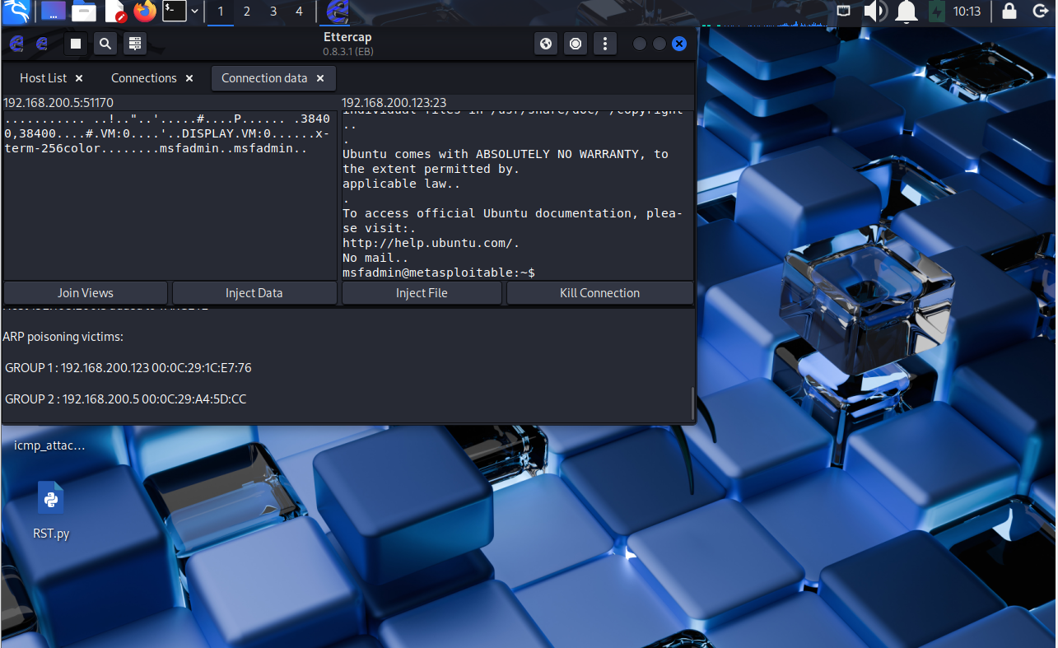1058x648 pixels.
Task: Click the 192.168.200.123:23 destination header
Action: point(394,103)
